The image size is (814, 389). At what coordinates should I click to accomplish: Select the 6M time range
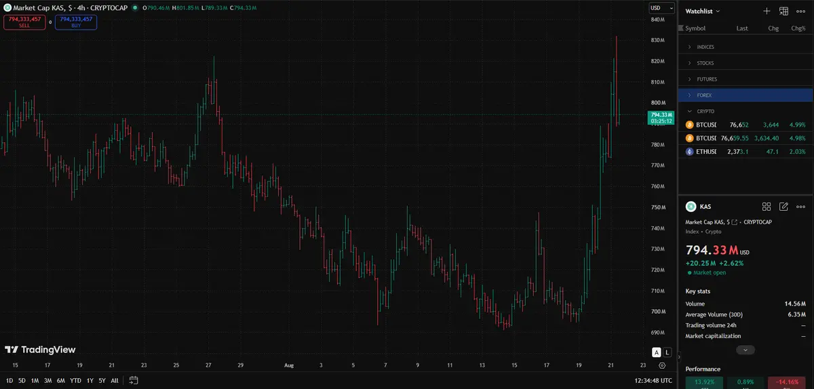click(x=60, y=380)
